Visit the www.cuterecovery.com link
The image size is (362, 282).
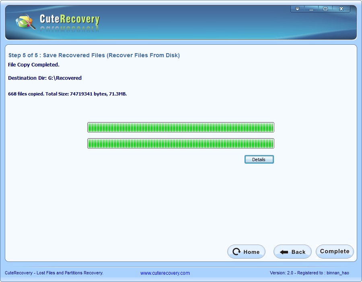(x=165, y=273)
